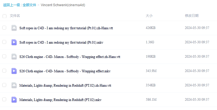Click the video icon for Materials, Lights PT.02.mkv
217x110 pixels.
[x=14, y=100]
